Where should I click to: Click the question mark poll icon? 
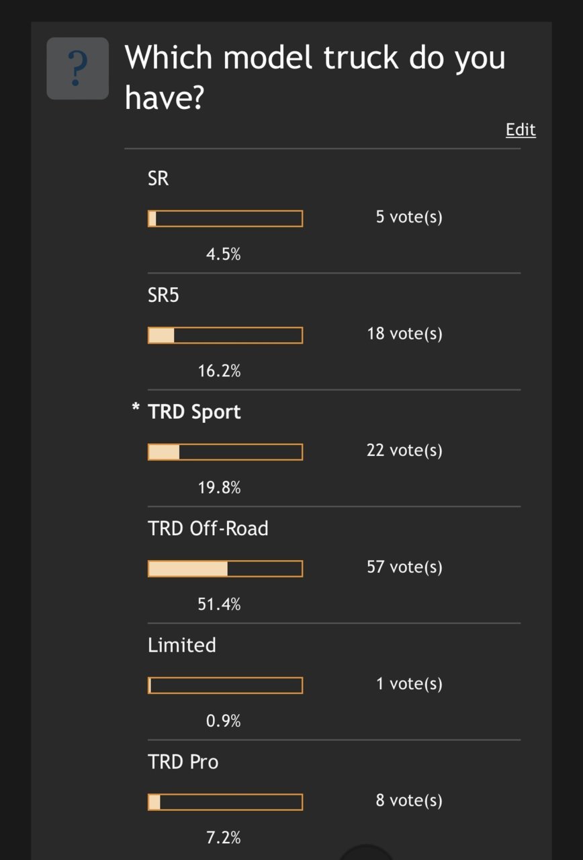(77, 69)
